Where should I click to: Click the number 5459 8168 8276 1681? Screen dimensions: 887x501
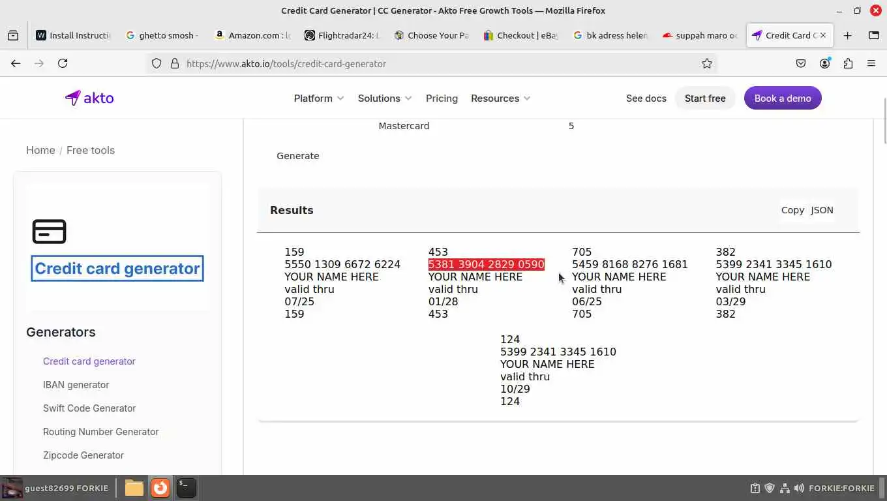tap(630, 264)
